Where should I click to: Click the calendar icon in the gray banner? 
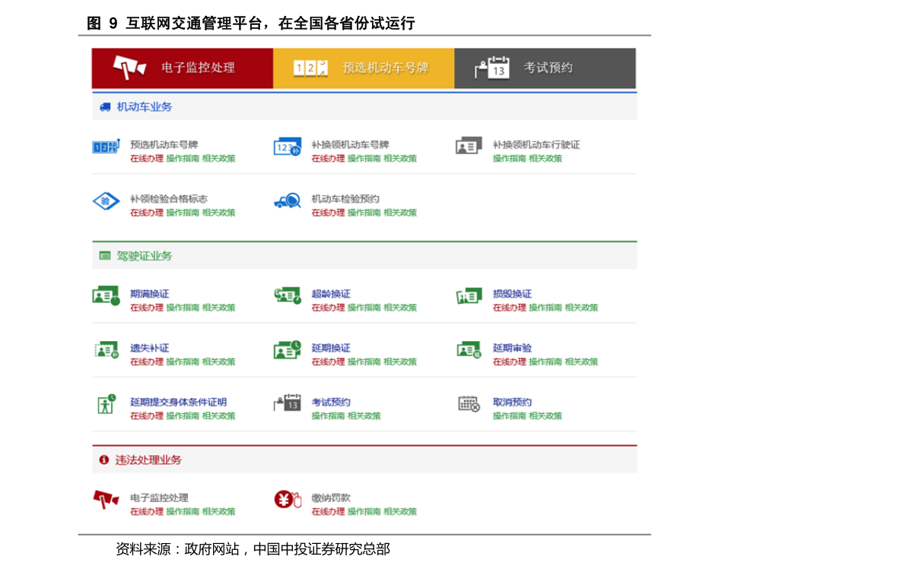pyautogui.click(x=491, y=67)
